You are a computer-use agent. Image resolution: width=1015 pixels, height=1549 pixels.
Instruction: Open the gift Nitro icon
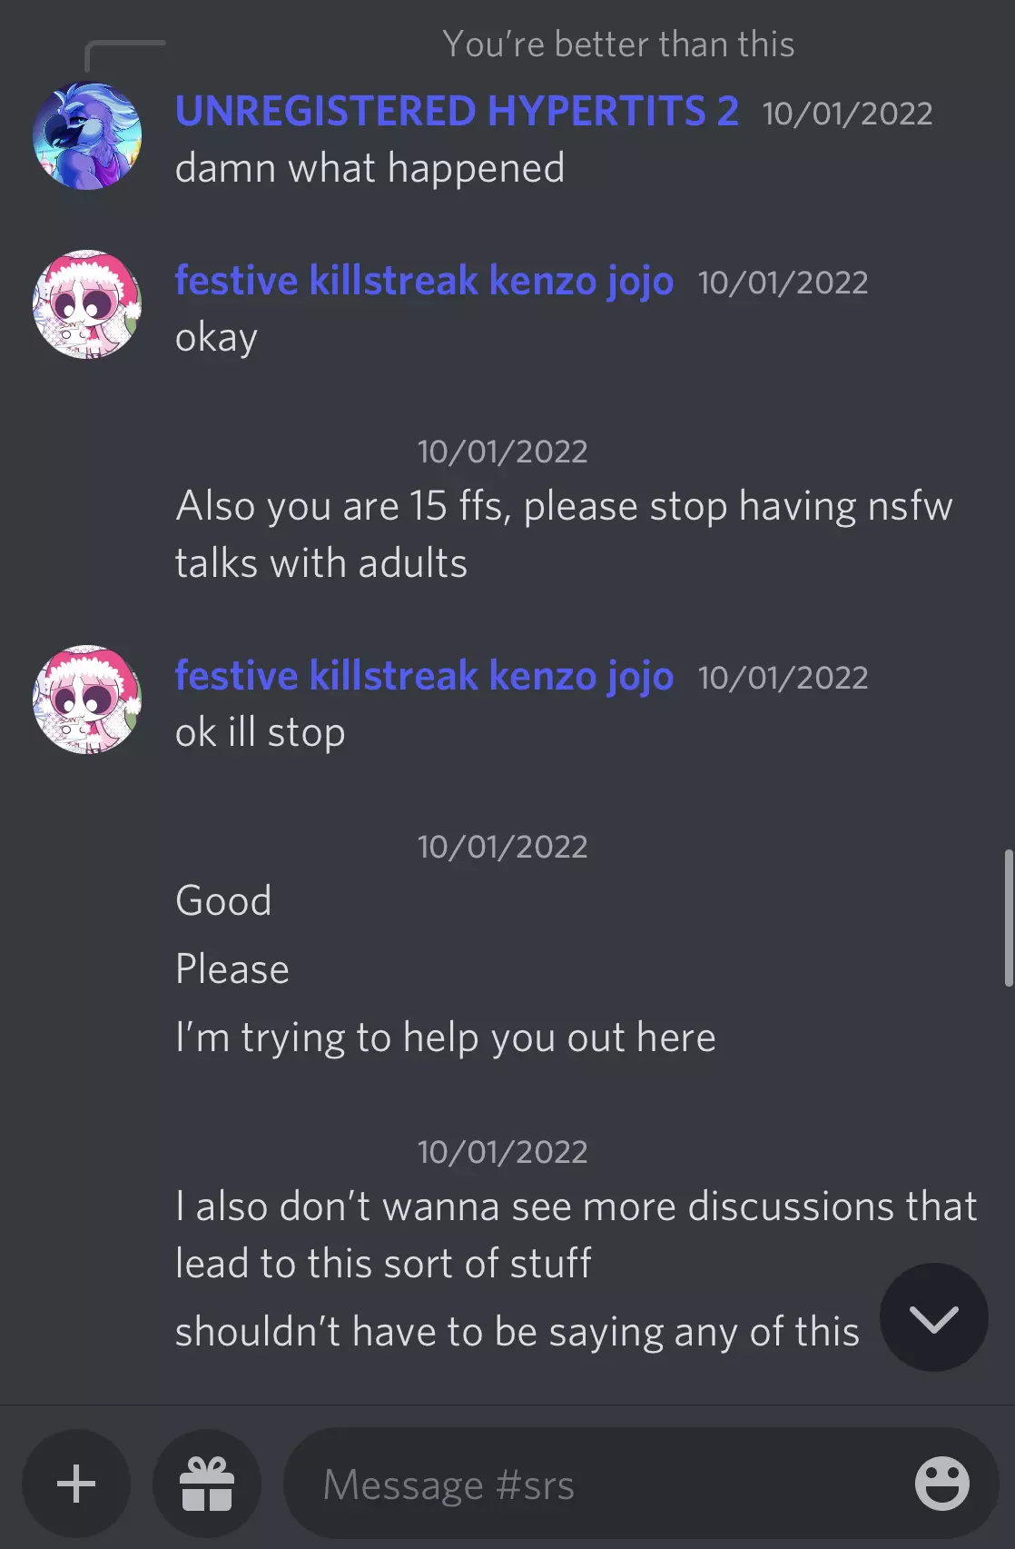tap(207, 1484)
